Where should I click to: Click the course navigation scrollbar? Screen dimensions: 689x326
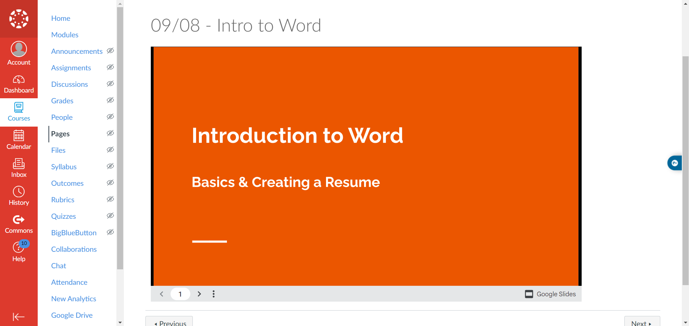tap(120, 138)
